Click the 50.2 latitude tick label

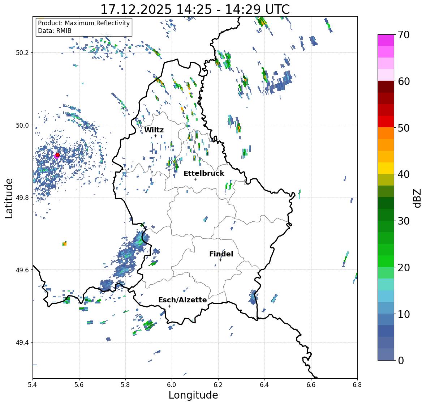[x=22, y=52]
